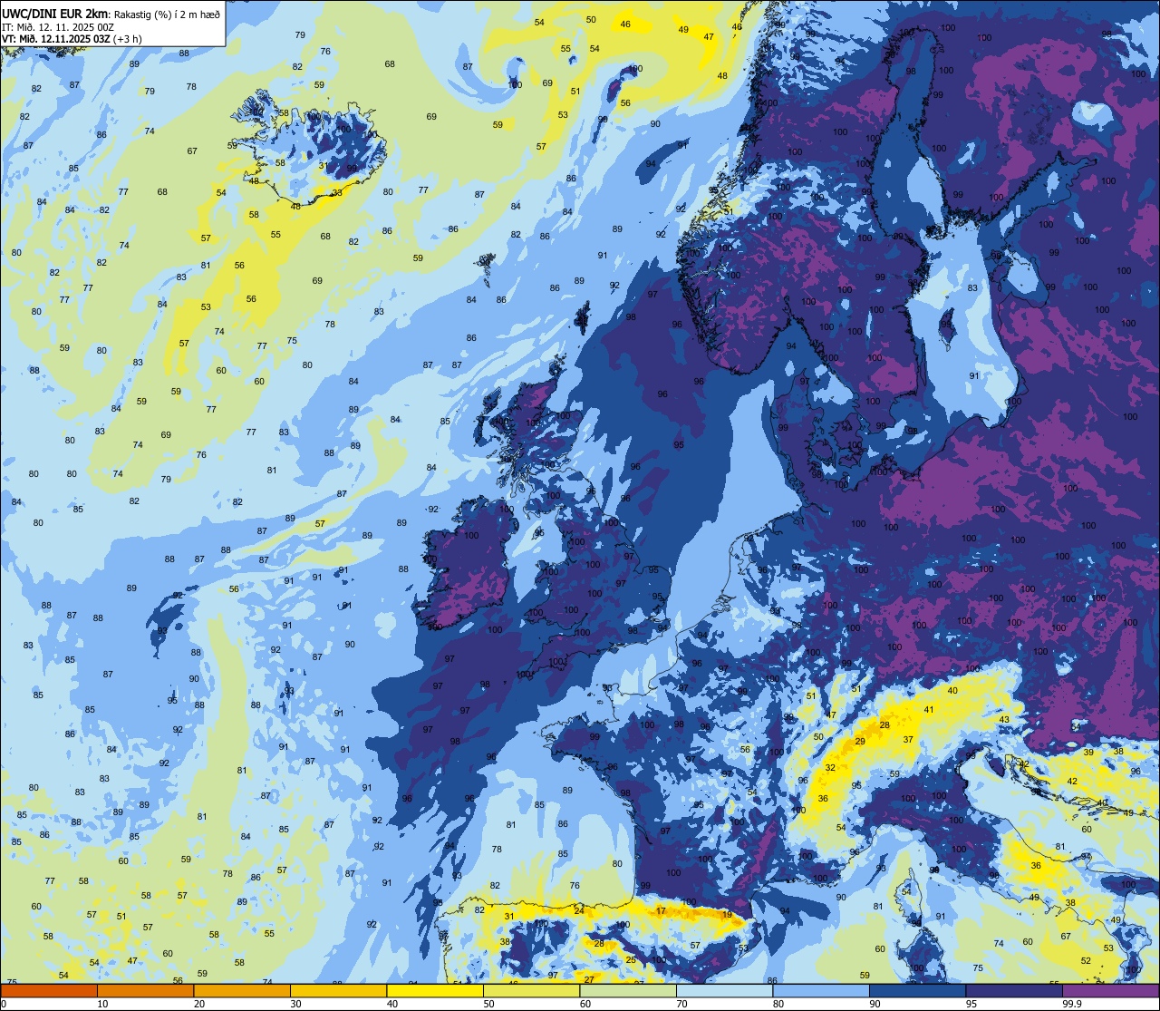Click the 50–60 % pale yellow legend swatch

(531, 990)
